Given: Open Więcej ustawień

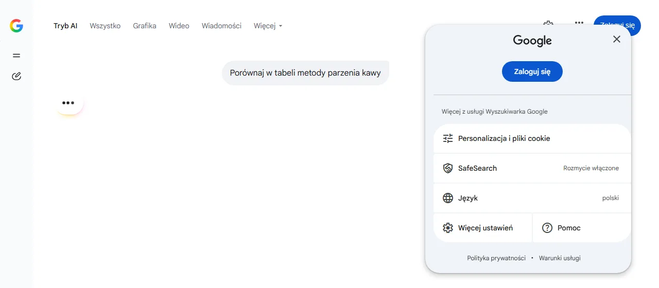Looking at the screenshot, I should [x=482, y=228].
